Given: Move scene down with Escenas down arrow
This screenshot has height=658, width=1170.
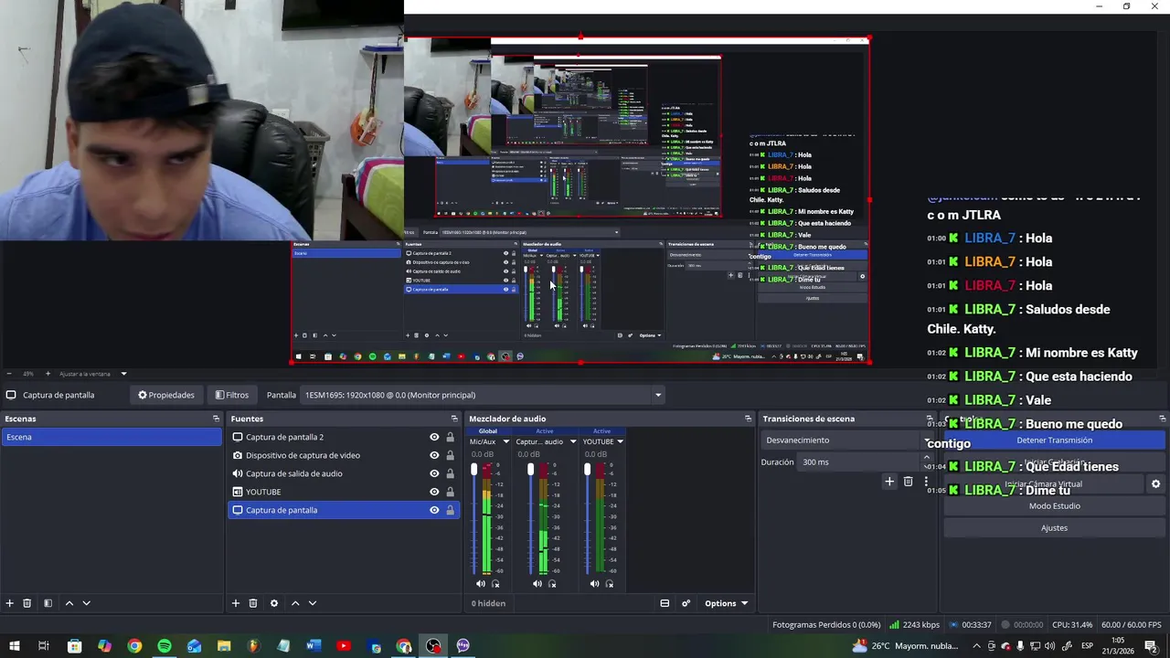Looking at the screenshot, I should (x=86, y=603).
